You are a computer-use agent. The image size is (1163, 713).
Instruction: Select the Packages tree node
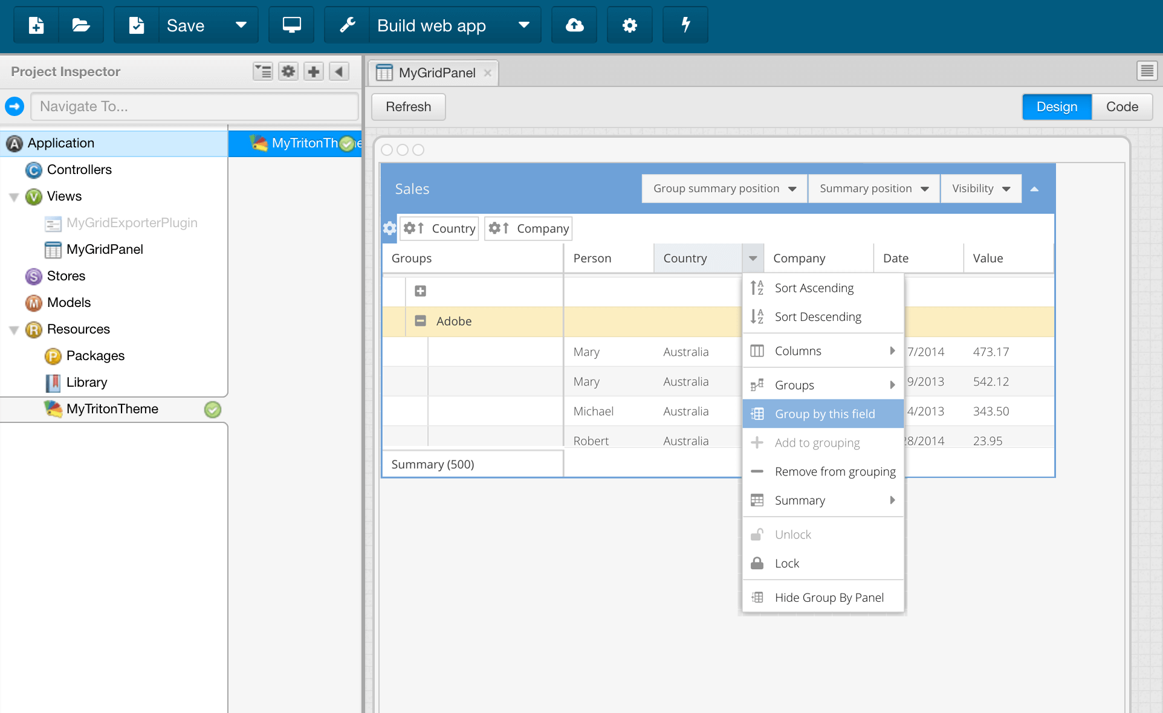click(x=96, y=356)
